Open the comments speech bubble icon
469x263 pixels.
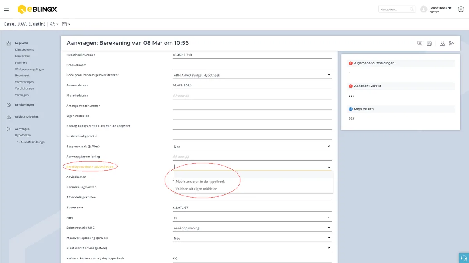click(x=420, y=43)
